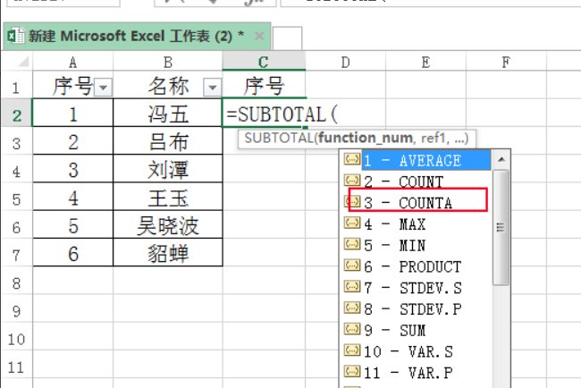This screenshot has width=581, height=388.
Task: Click the cell containing 冯五
Action: (x=167, y=113)
